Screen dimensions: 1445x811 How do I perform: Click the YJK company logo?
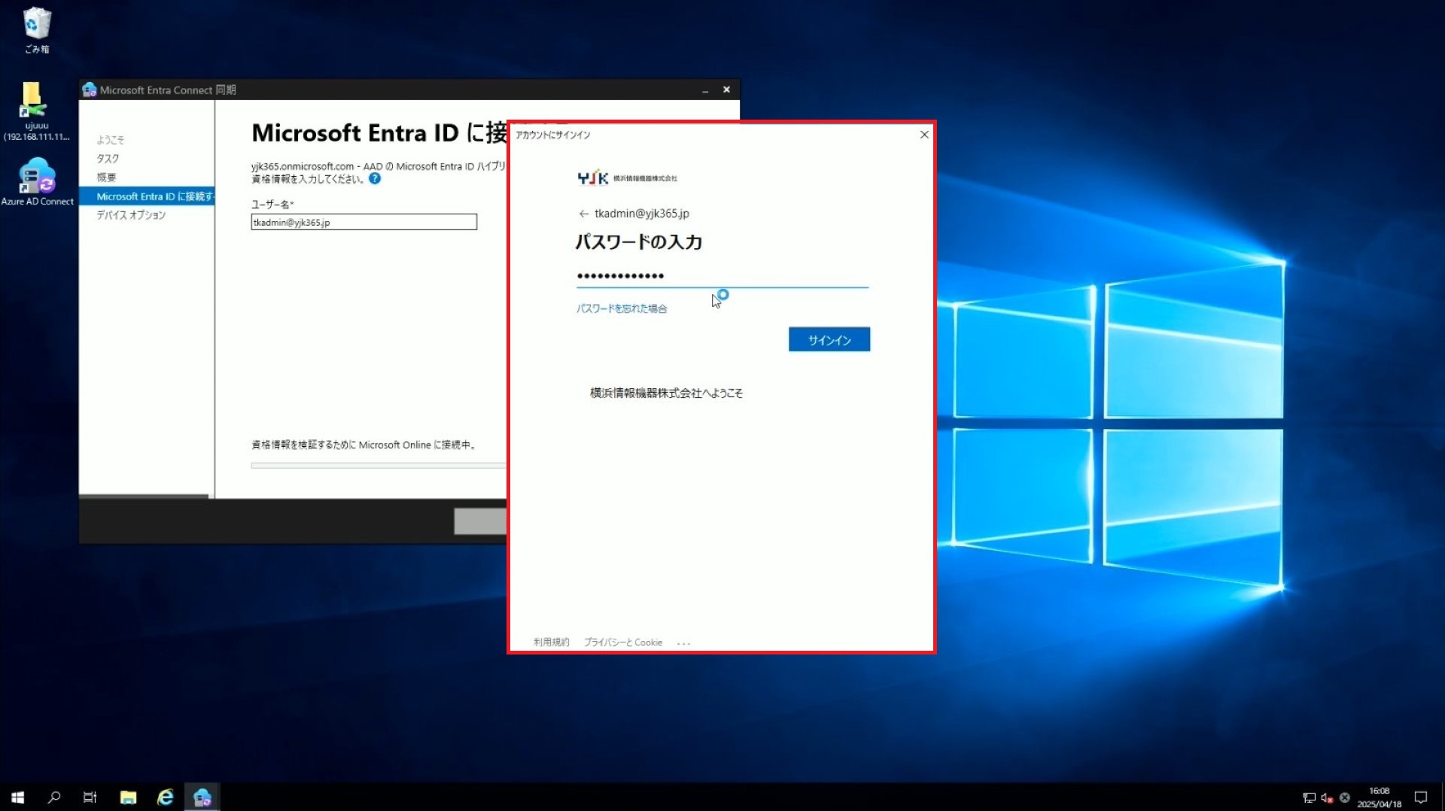627,178
